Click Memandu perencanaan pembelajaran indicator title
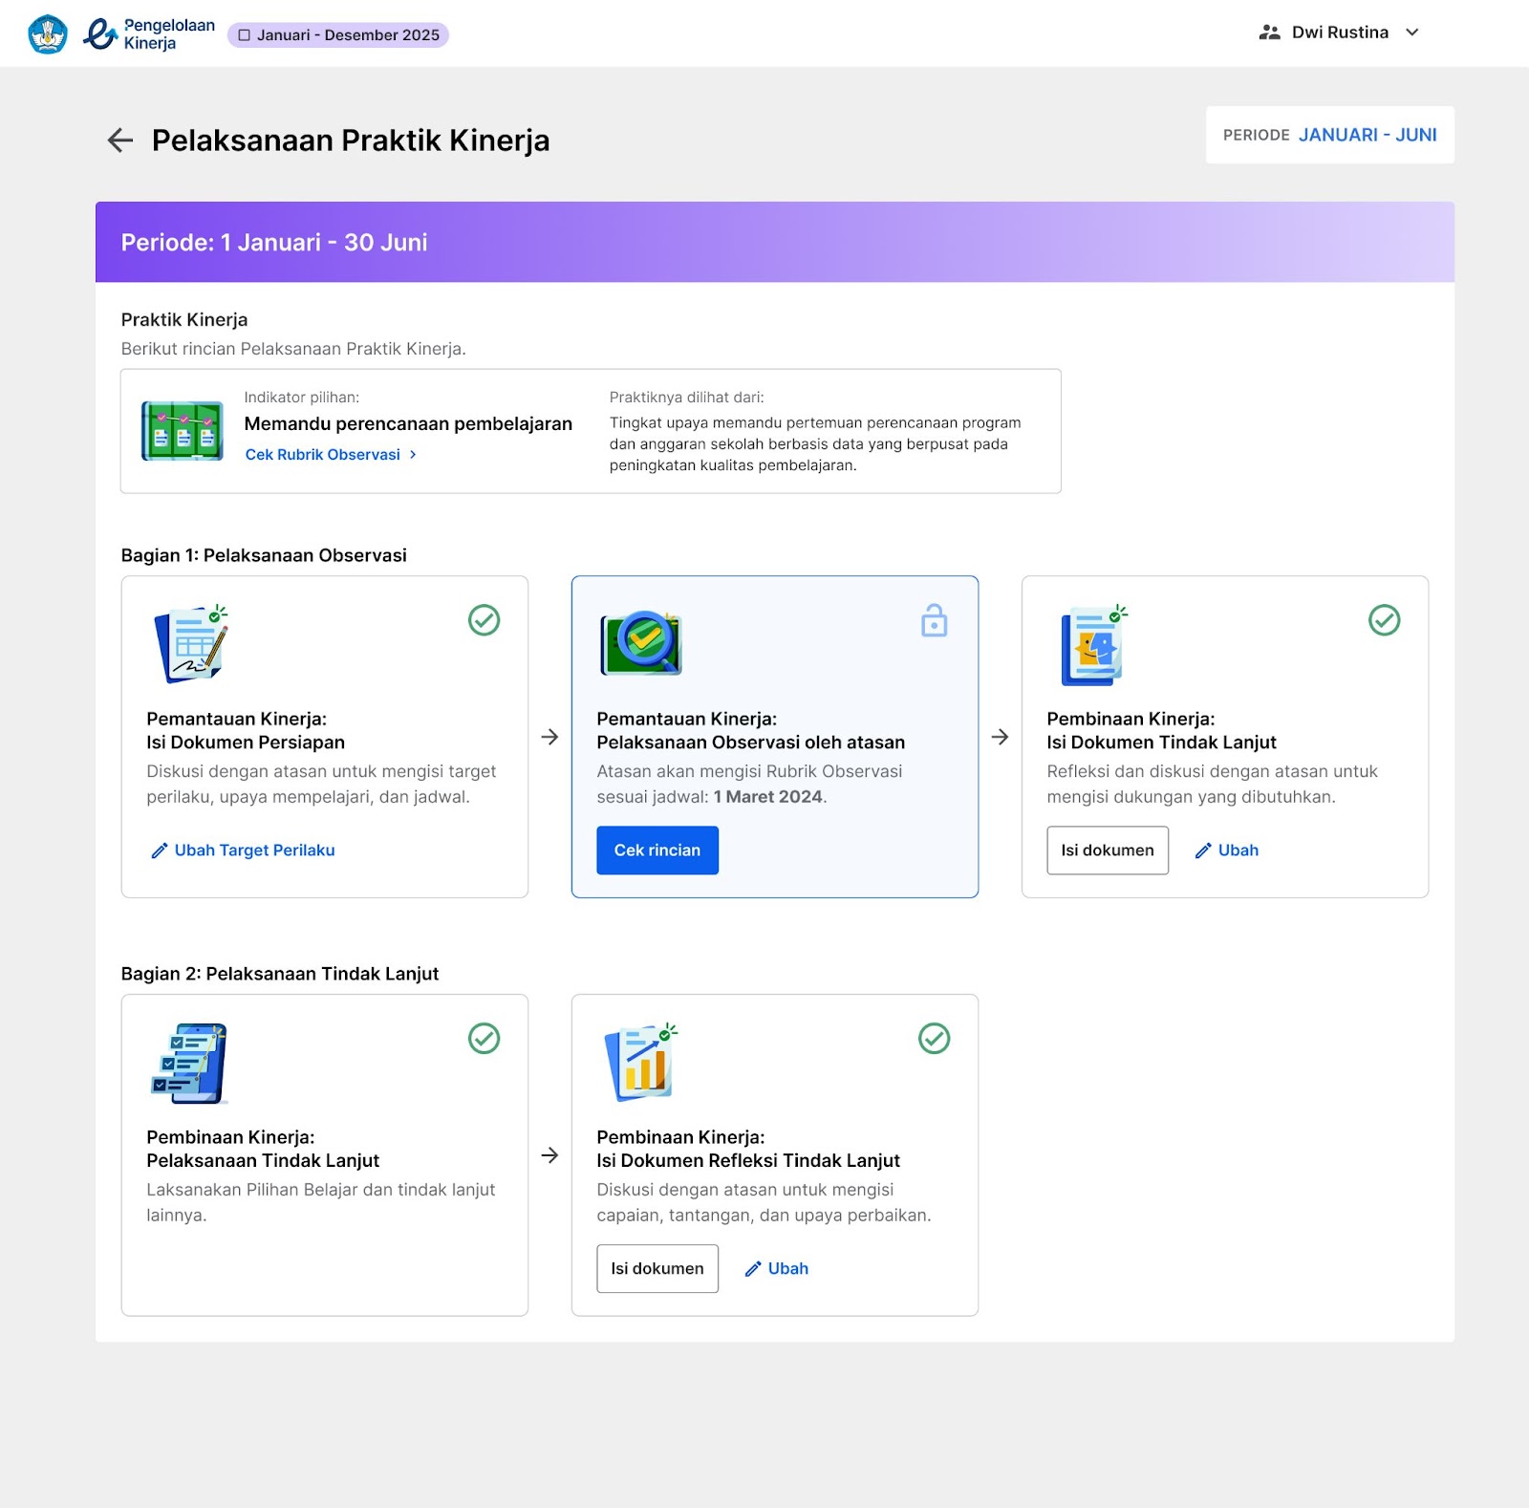1529x1508 pixels. tap(408, 424)
